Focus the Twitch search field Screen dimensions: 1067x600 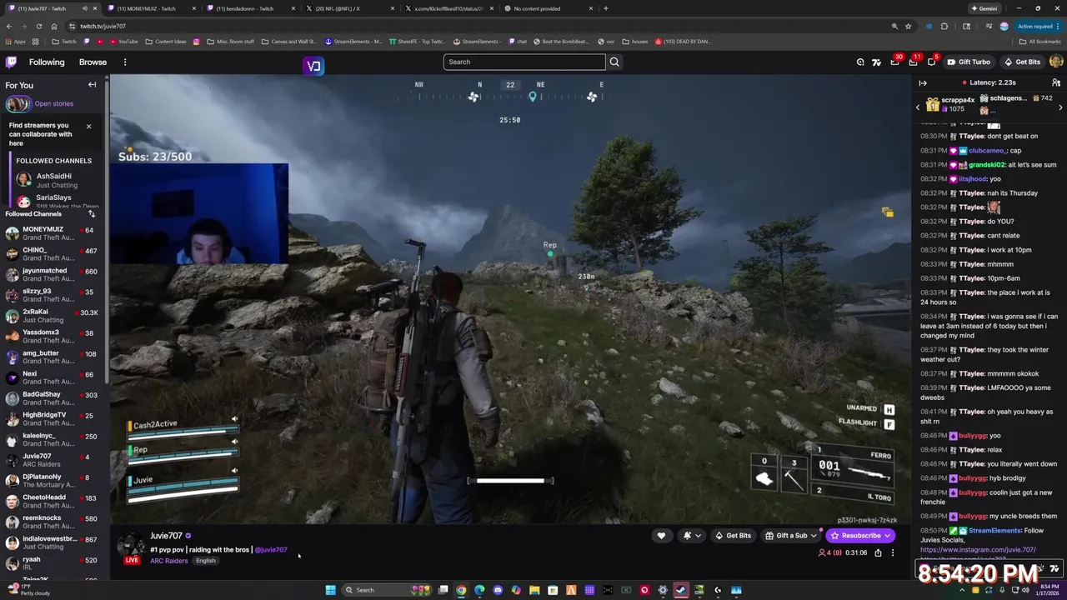[x=524, y=62]
